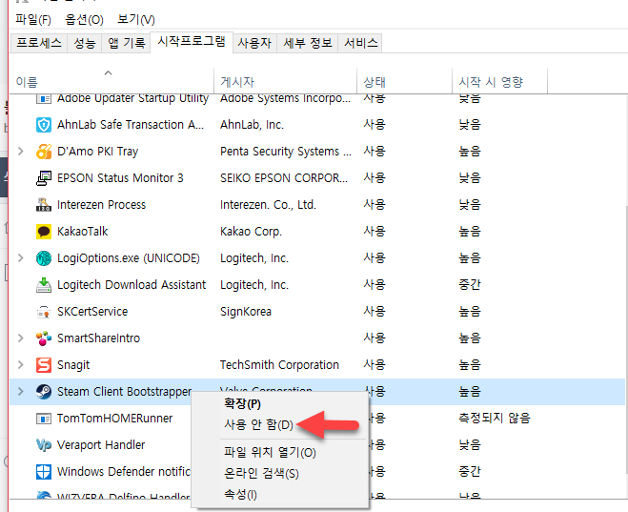
Task: Switch to the 프로세스 tab
Action: [39, 43]
